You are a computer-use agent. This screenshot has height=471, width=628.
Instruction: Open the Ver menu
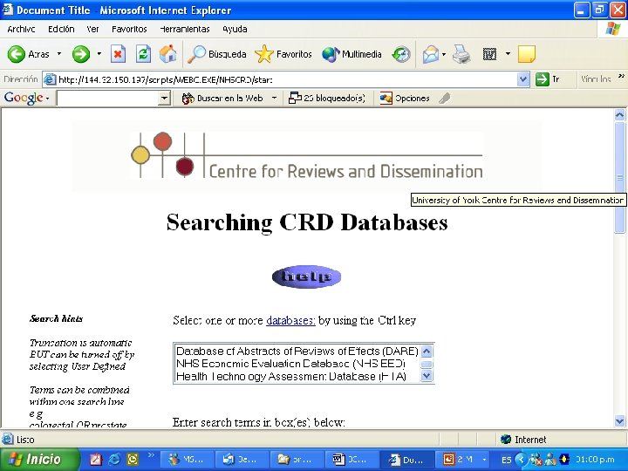92,30
